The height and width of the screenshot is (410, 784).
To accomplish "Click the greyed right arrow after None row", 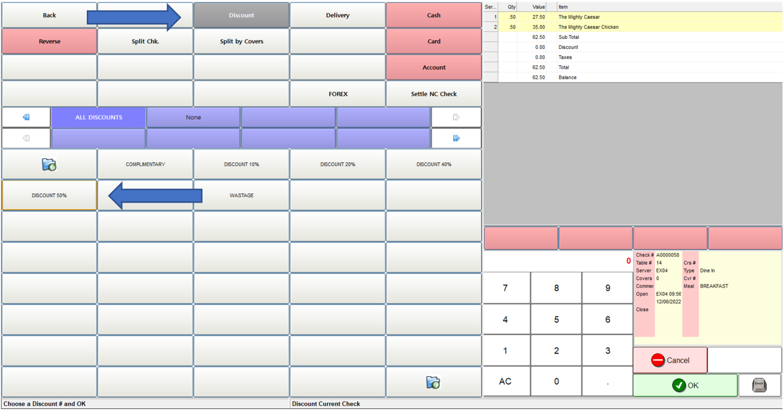I will (456, 118).
